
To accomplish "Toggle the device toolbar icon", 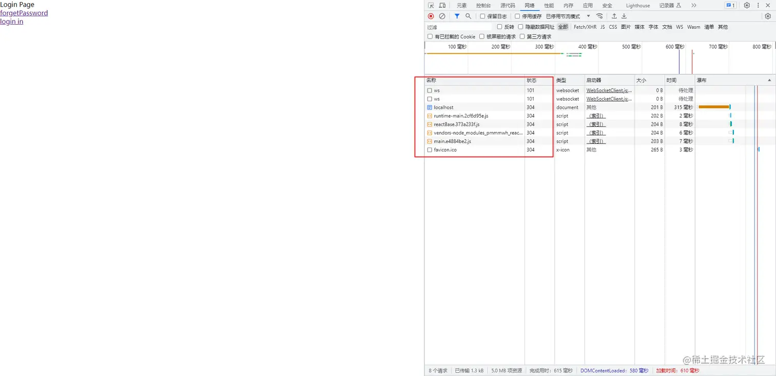I will tap(442, 6).
